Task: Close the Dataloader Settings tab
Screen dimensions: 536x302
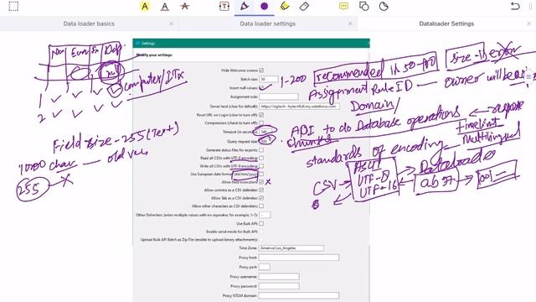Action: pyautogui.click(x=528, y=23)
